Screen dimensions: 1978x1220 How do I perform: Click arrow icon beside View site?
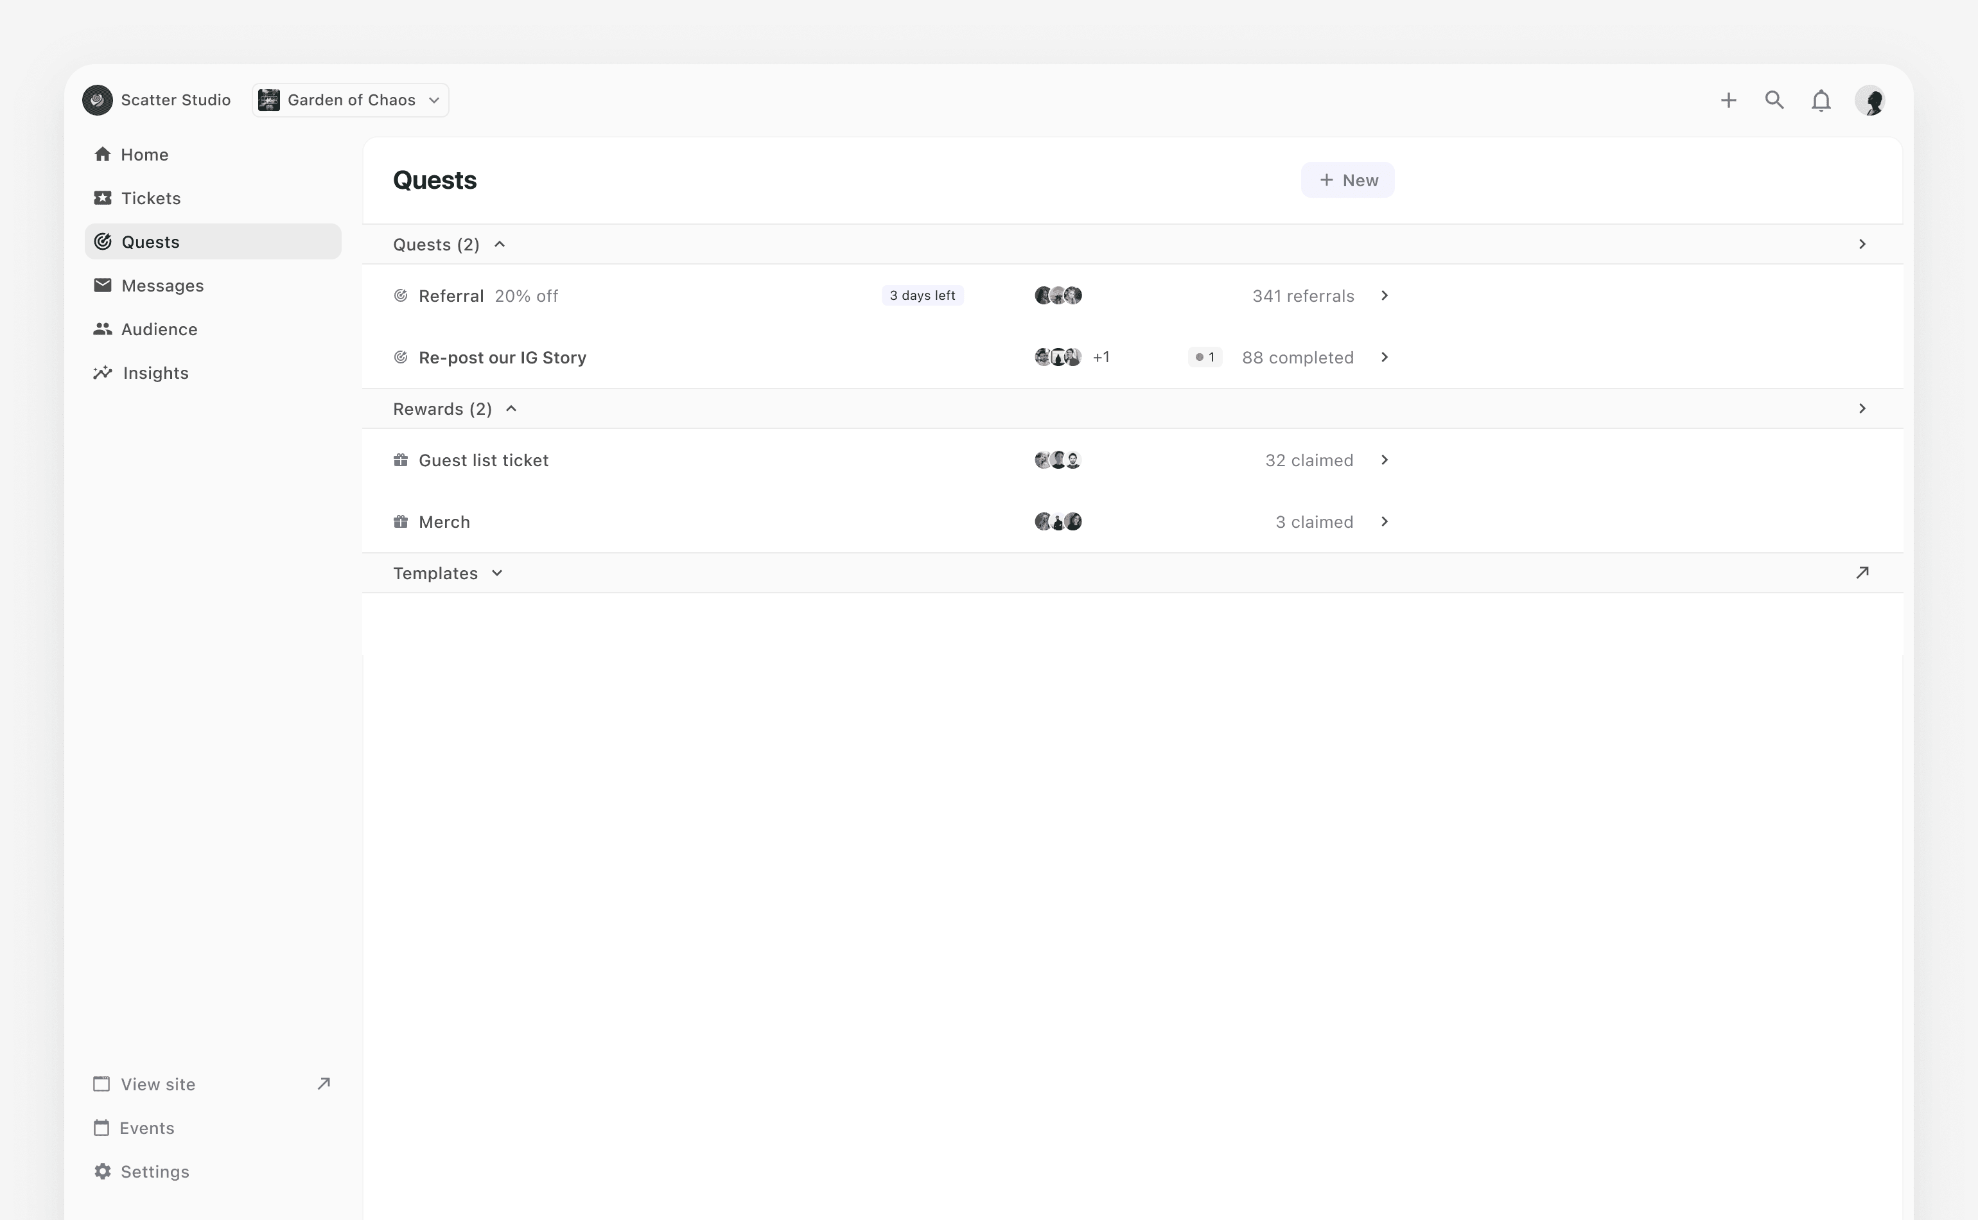coord(324,1084)
